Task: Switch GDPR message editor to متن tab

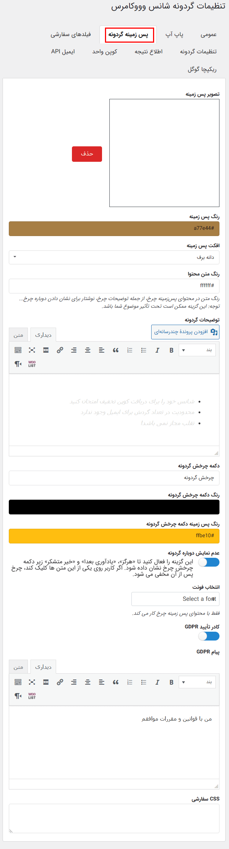Action: pos(18,667)
